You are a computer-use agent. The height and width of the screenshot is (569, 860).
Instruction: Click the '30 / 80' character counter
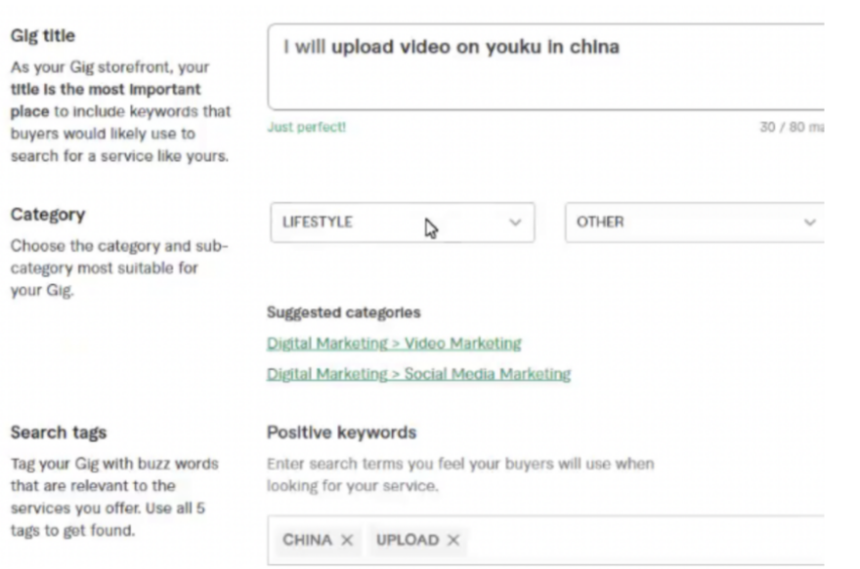point(792,127)
